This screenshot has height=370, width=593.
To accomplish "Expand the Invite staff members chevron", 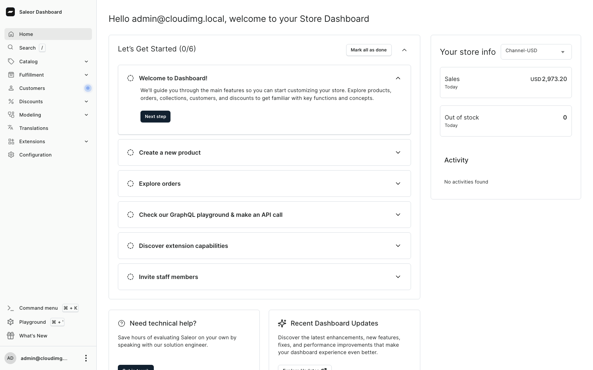I will pyautogui.click(x=398, y=277).
